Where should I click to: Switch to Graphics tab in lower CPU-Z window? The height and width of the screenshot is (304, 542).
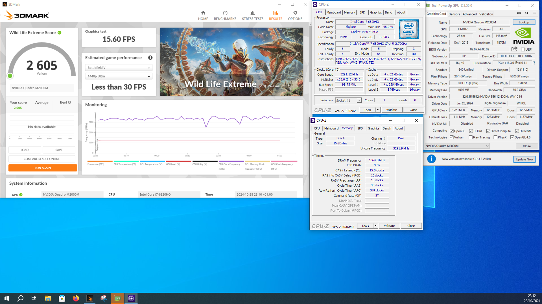click(373, 128)
